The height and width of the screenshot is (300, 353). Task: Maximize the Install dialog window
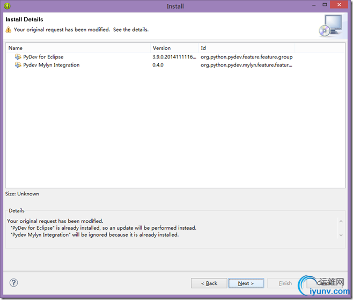(x=325, y=4)
